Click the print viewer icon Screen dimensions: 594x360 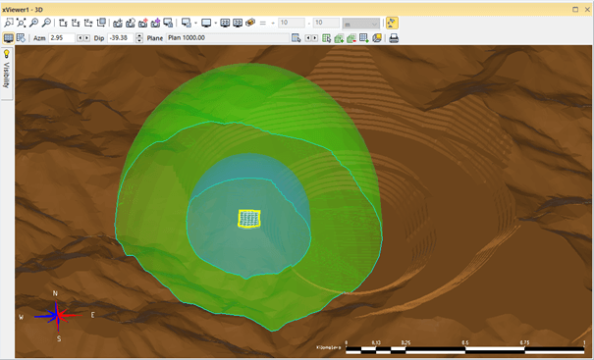pyautogui.click(x=394, y=38)
